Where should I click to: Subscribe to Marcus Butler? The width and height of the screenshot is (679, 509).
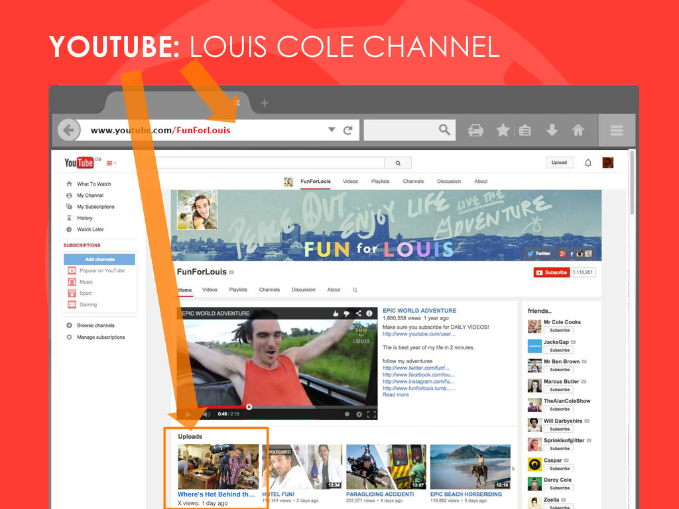point(560,390)
